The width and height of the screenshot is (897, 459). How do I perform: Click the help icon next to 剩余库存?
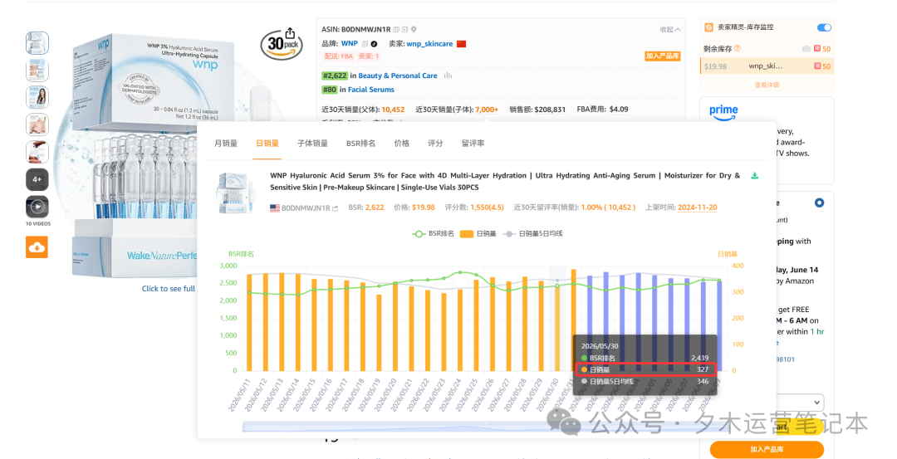click(738, 49)
